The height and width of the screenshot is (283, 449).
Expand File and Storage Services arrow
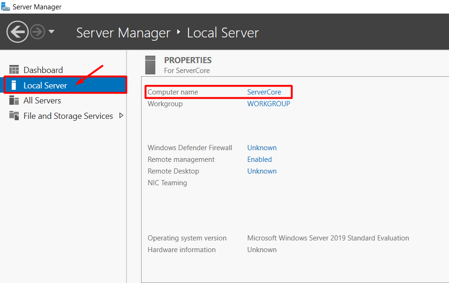(121, 116)
